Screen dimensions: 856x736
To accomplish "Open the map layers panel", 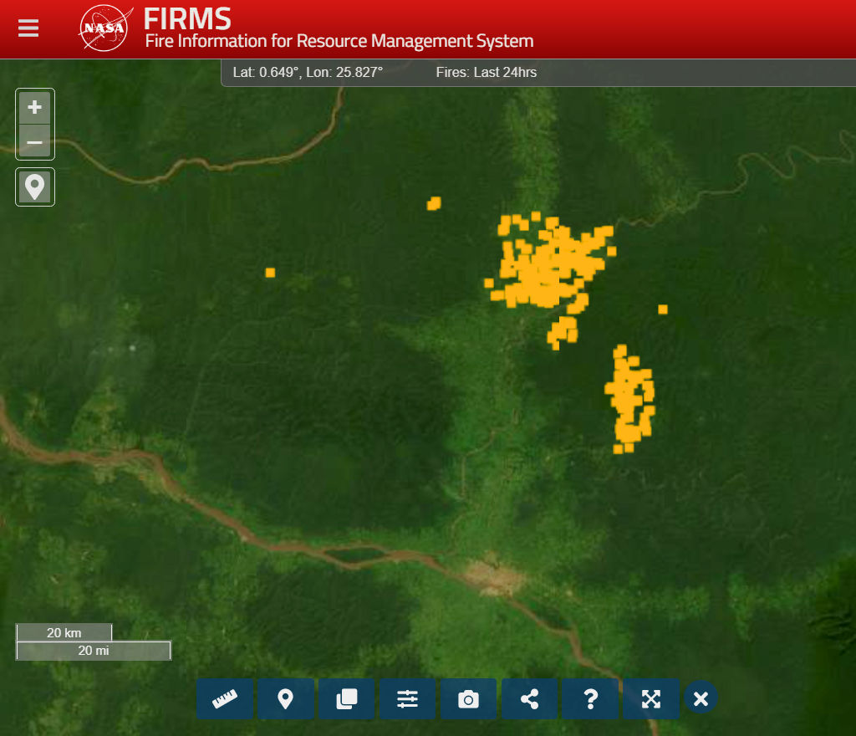I will point(346,698).
